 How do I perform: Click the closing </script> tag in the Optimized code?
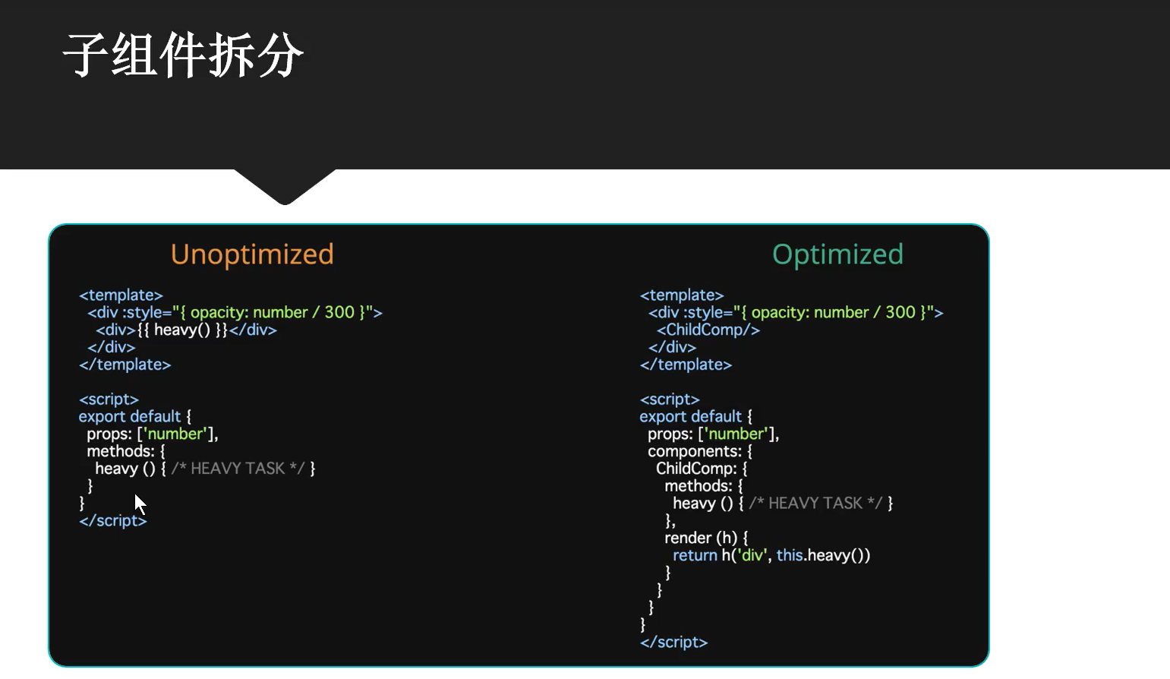[673, 642]
